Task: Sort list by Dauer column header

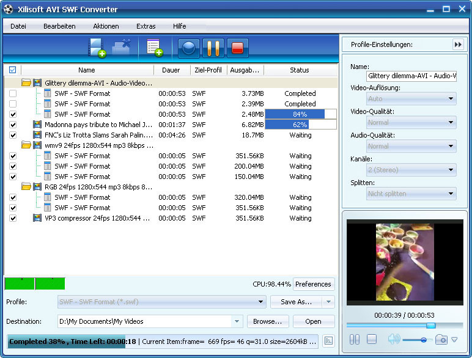Action: tap(171, 70)
